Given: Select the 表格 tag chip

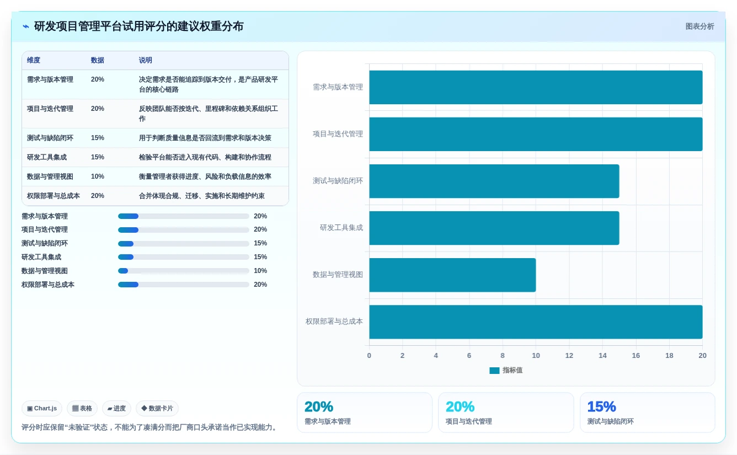Looking at the screenshot, I should (82, 409).
